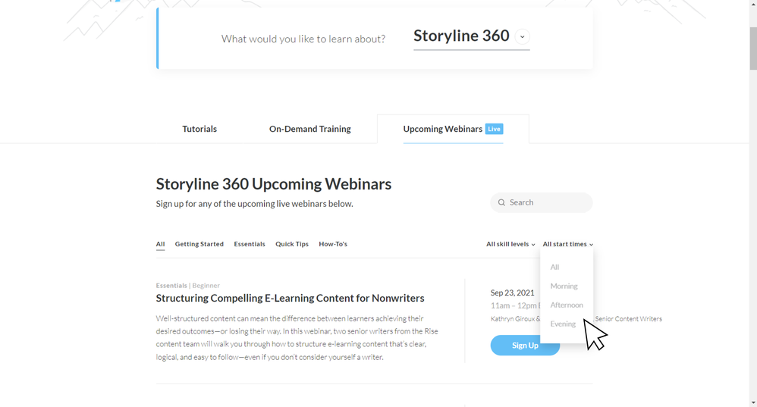Expand the All skill levels filter
This screenshot has width=757, height=407.
(510, 244)
